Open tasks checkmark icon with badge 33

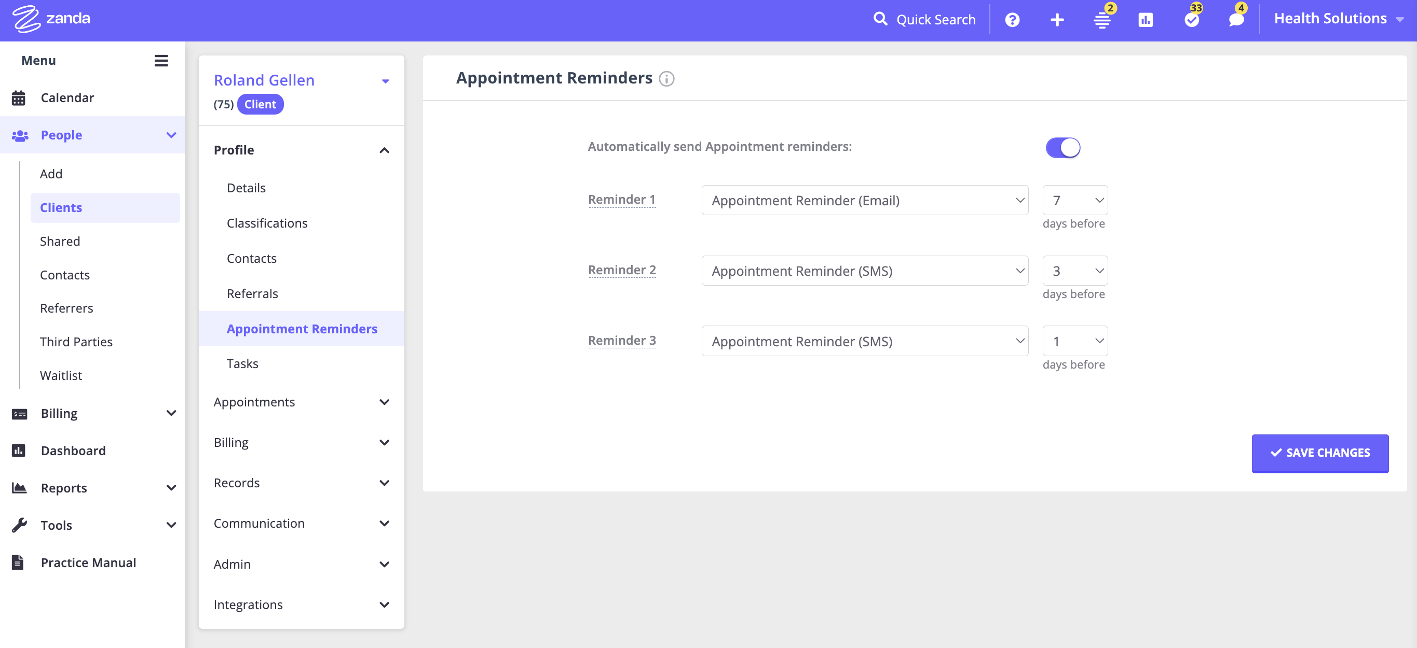(1191, 20)
